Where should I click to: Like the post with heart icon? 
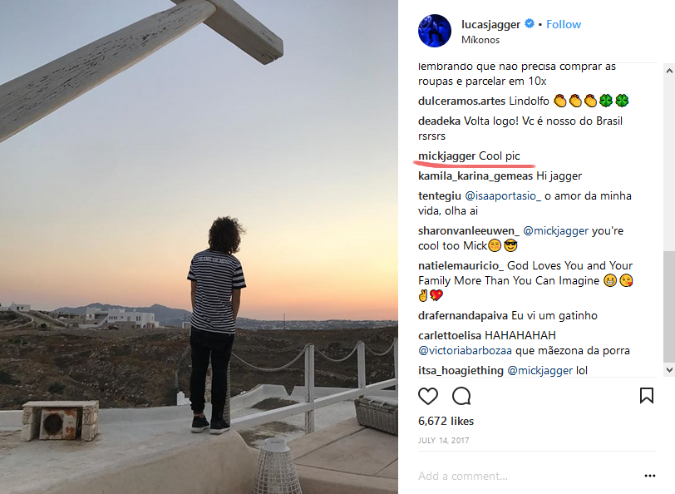coord(428,396)
